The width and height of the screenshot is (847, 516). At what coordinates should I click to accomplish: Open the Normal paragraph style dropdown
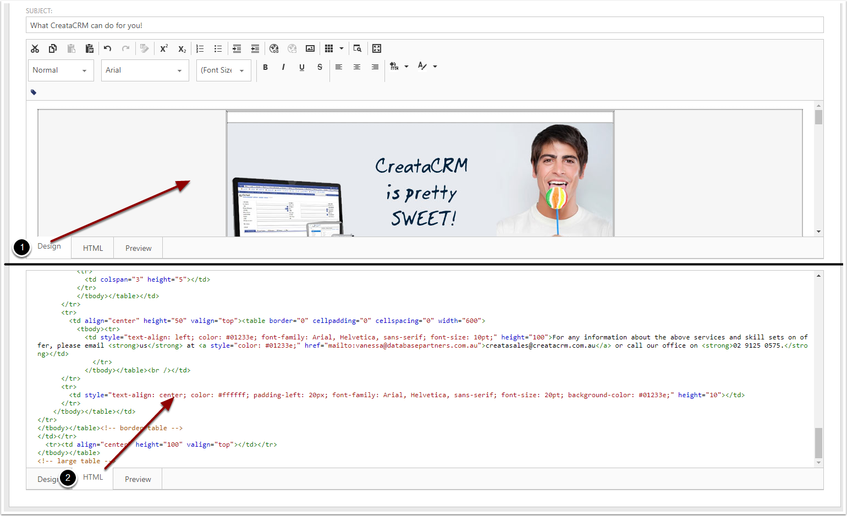[61, 70]
